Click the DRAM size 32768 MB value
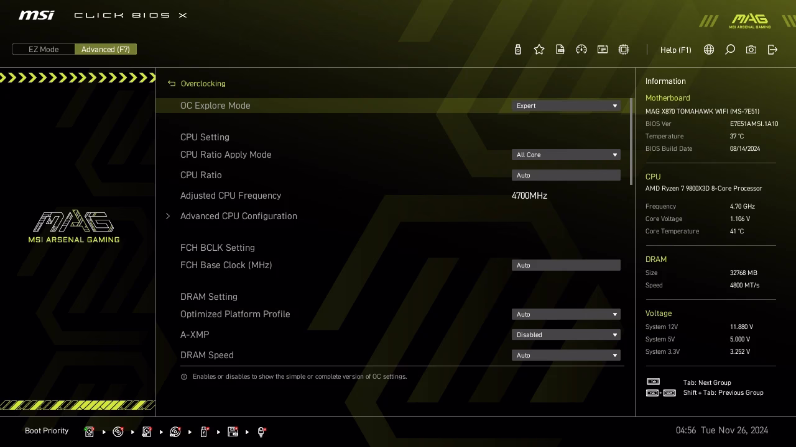This screenshot has height=447, width=796. click(x=743, y=273)
